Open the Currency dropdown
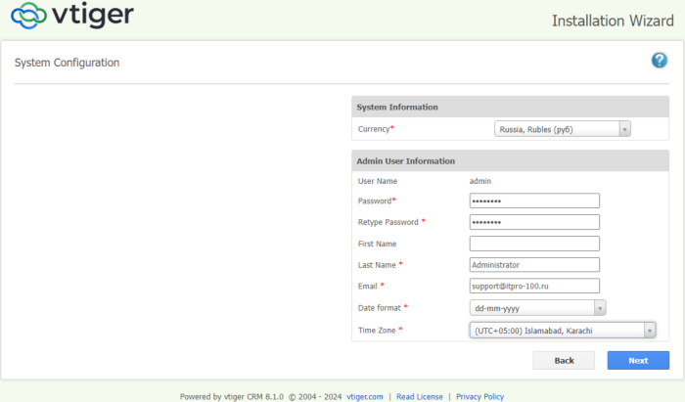 pos(562,129)
